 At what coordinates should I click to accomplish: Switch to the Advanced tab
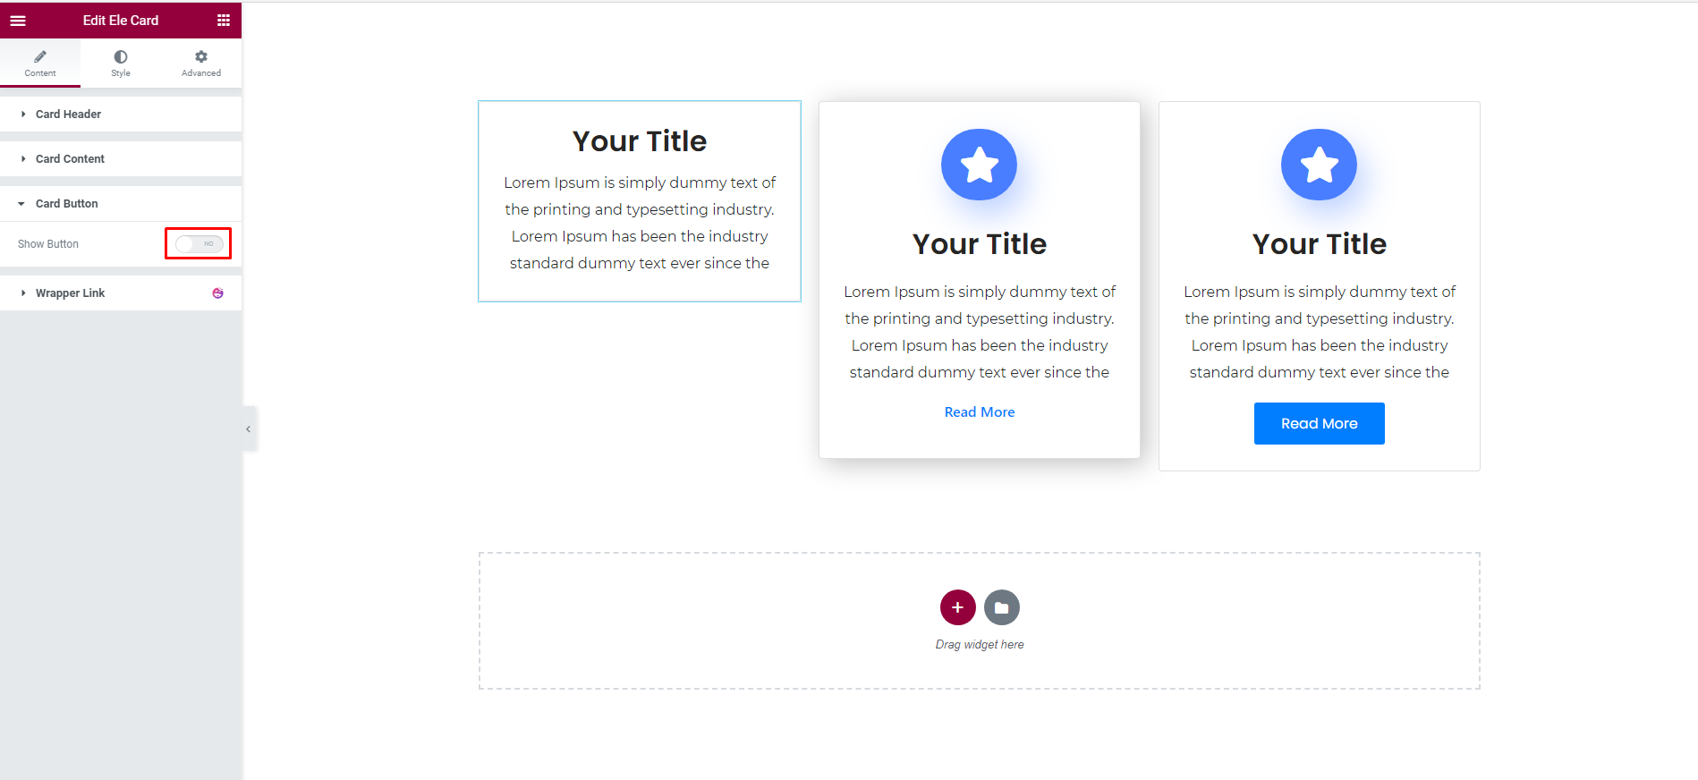tap(201, 63)
